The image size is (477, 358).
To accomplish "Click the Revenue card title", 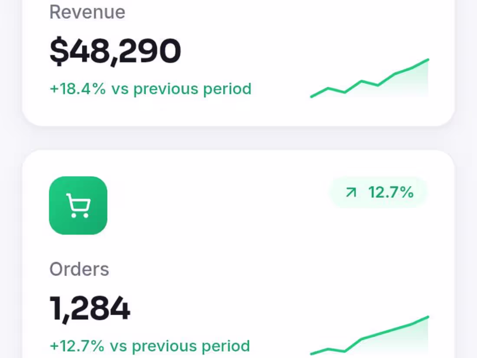I will pos(87,13).
